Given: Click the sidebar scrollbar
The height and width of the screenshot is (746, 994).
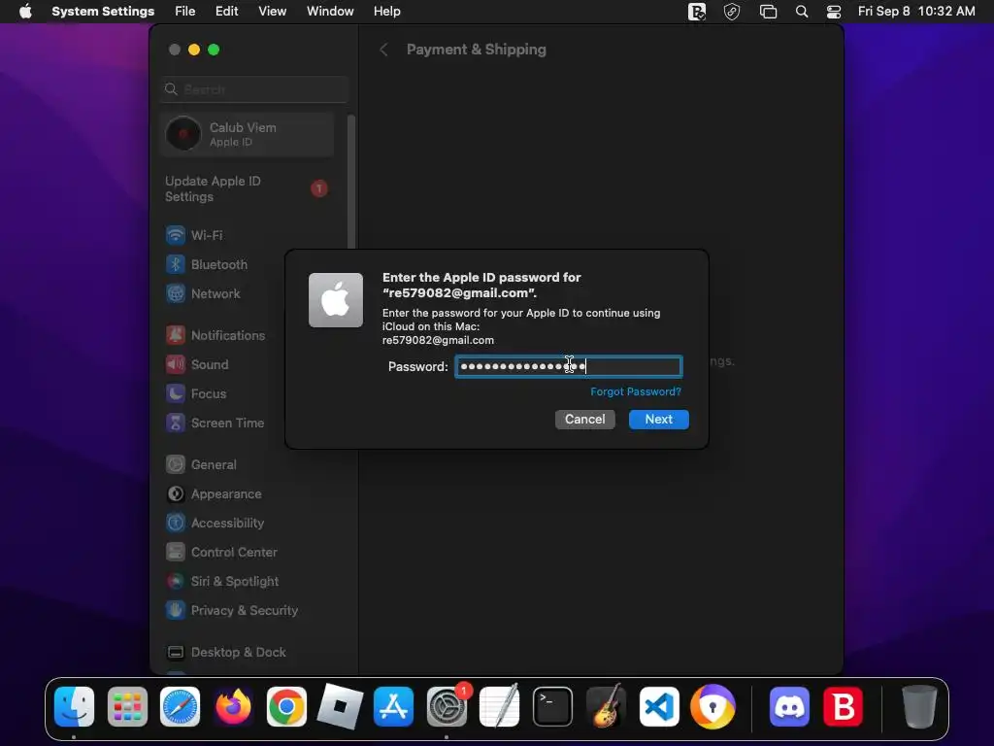Looking at the screenshot, I should click(351, 182).
